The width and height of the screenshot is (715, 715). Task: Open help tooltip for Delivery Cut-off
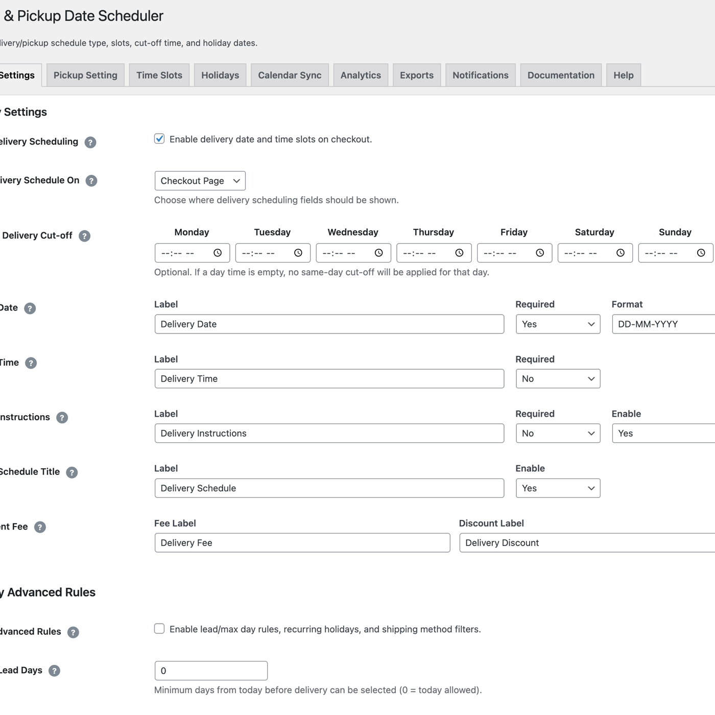85,236
